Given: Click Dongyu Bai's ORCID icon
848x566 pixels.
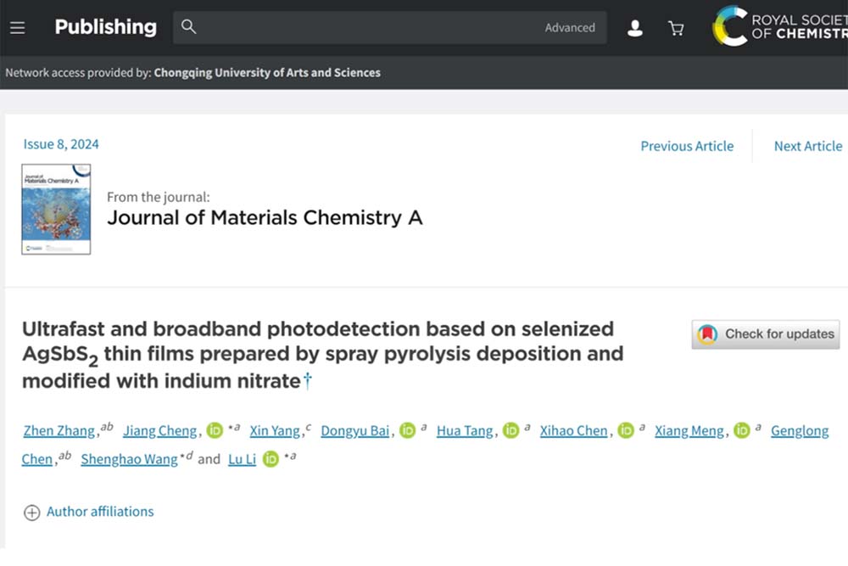Looking at the screenshot, I should point(408,430).
